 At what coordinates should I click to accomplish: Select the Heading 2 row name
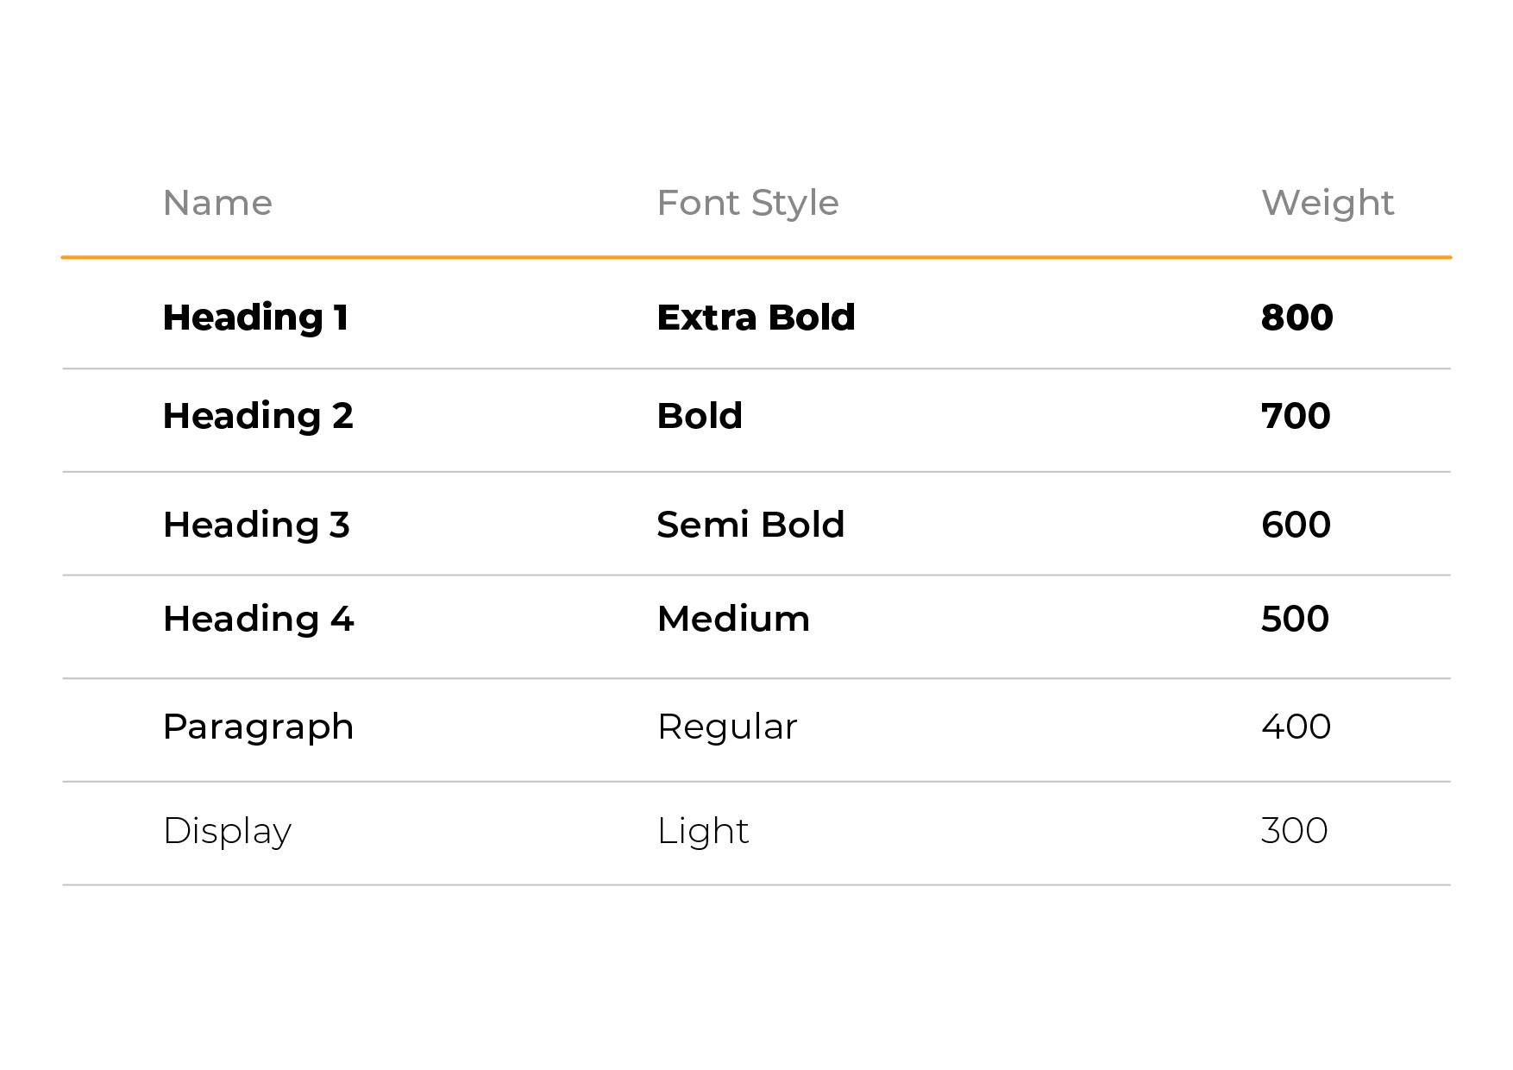[x=258, y=418]
